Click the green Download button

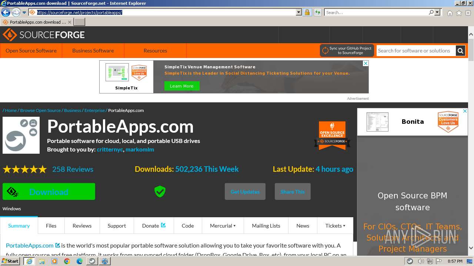click(49, 191)
